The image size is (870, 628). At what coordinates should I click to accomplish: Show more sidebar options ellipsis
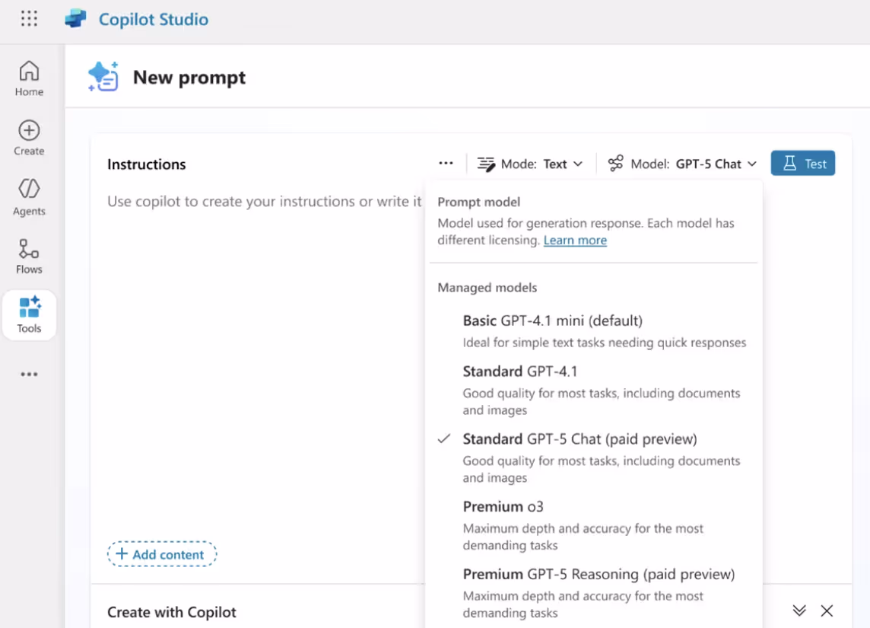(x=29, y=375)
